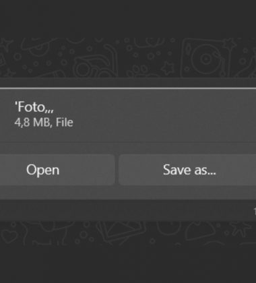Click the heart doodle below the message
Viewport: 256px width, 283px height.
pyautogui.click(x=9, y=236)
